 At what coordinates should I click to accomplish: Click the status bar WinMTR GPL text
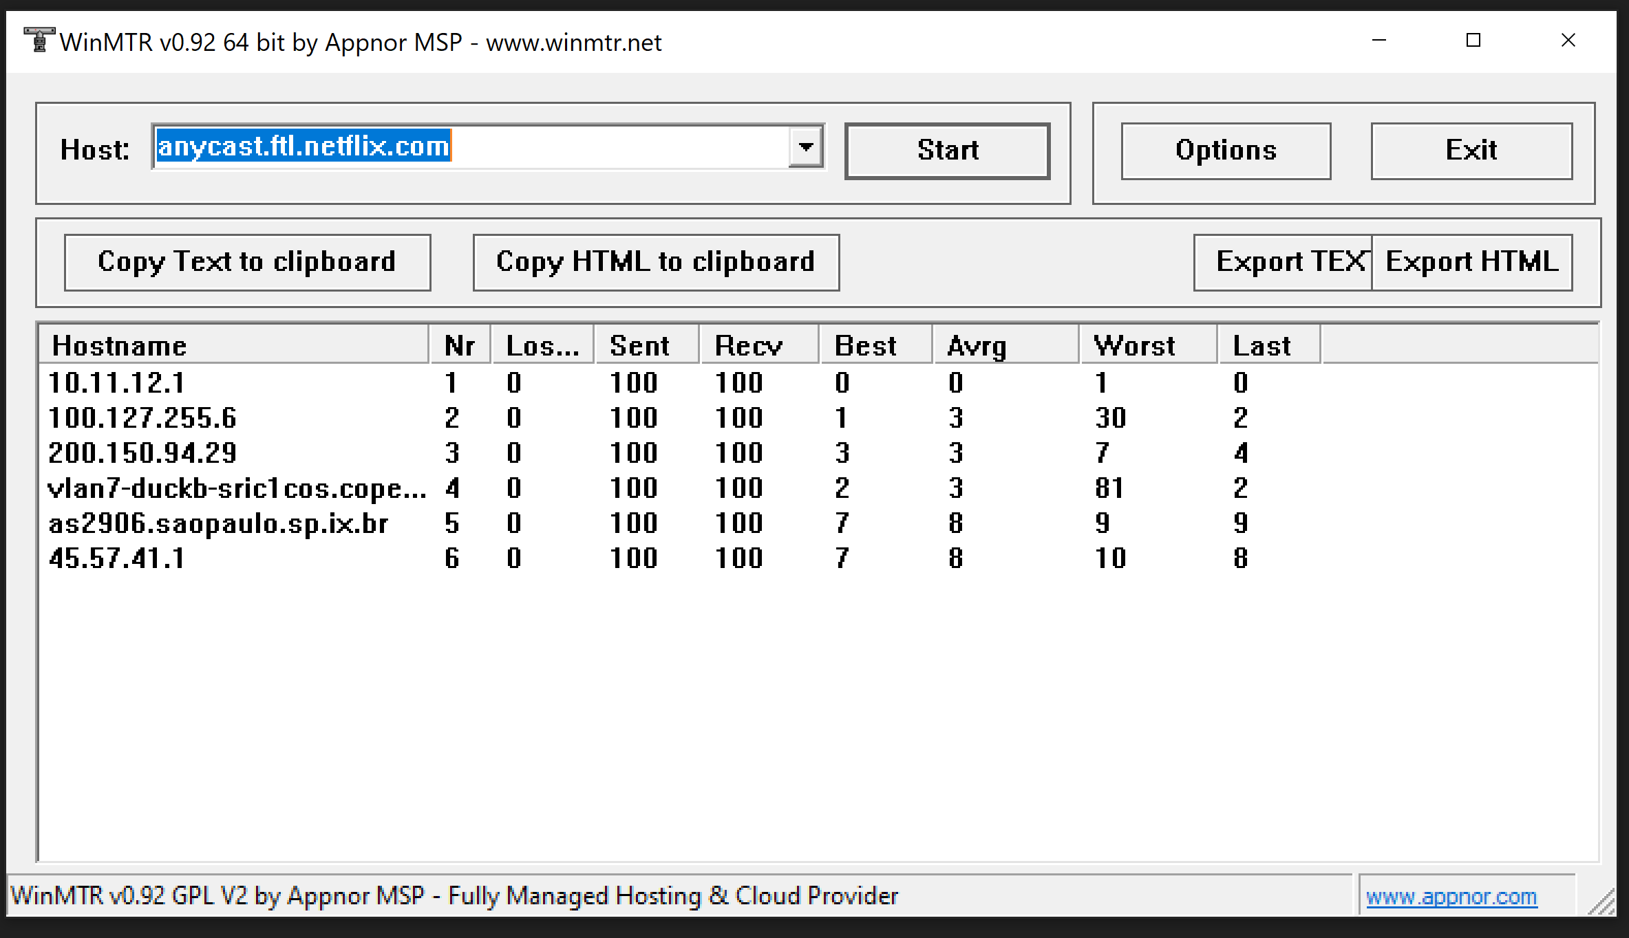[x=454, y=896]
